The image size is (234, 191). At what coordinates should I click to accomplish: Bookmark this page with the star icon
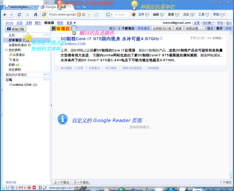(84, 14)
